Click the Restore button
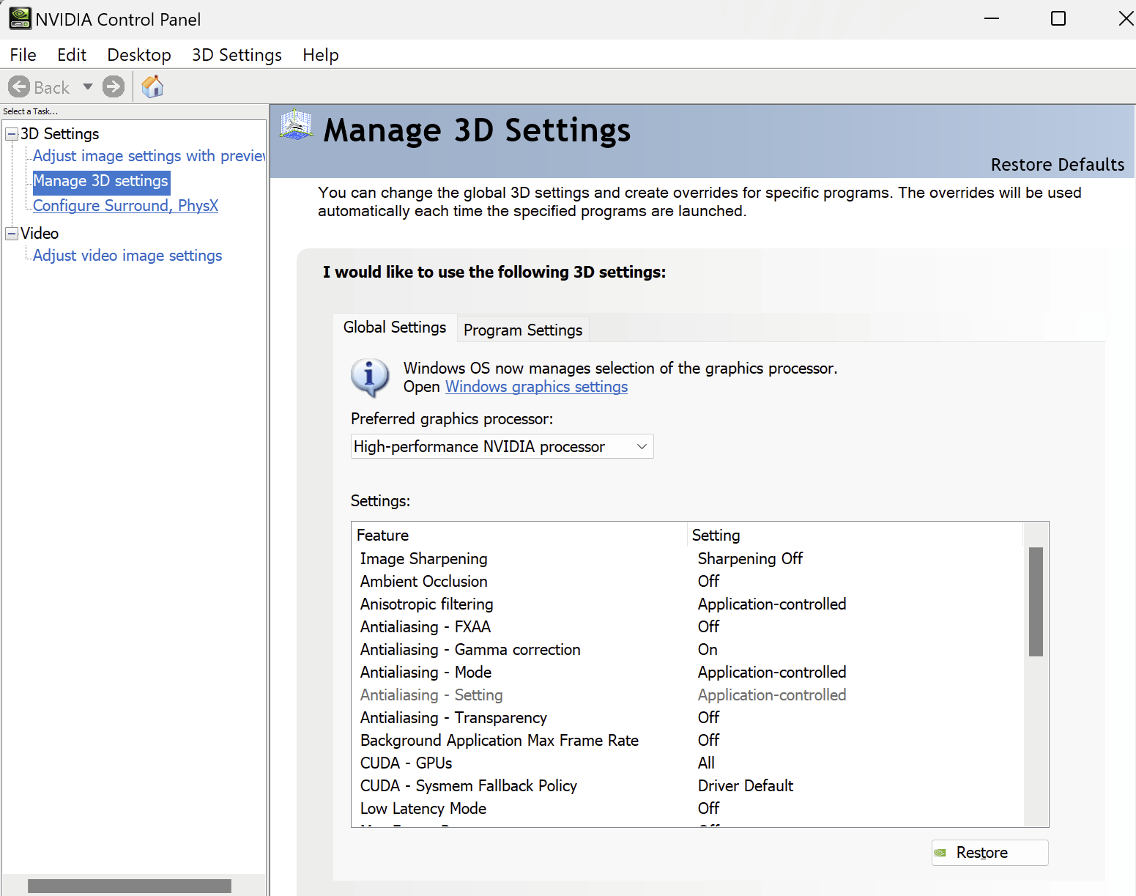 click(990, 853)
